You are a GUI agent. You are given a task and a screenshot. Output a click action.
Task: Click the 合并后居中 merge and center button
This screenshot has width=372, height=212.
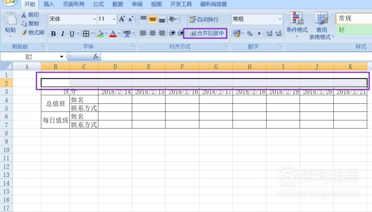click(205, 33)
